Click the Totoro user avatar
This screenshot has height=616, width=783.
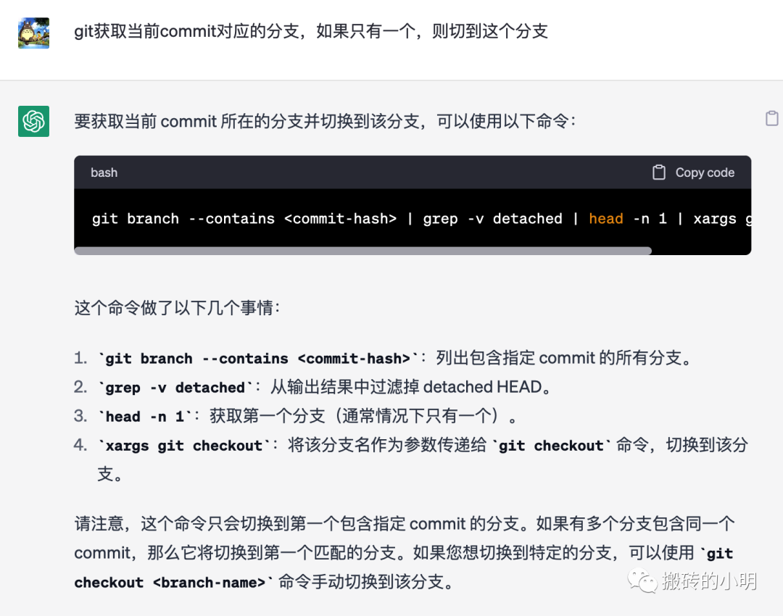(x=33, y=33)
